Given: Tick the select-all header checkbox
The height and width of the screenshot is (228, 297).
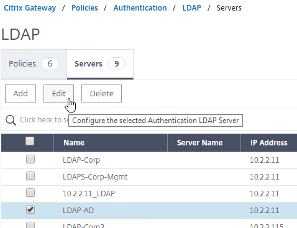Looking at the screenshot, I should [30, 141].
